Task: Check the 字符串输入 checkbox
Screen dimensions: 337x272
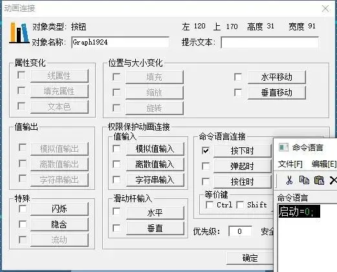Action: 116,180
